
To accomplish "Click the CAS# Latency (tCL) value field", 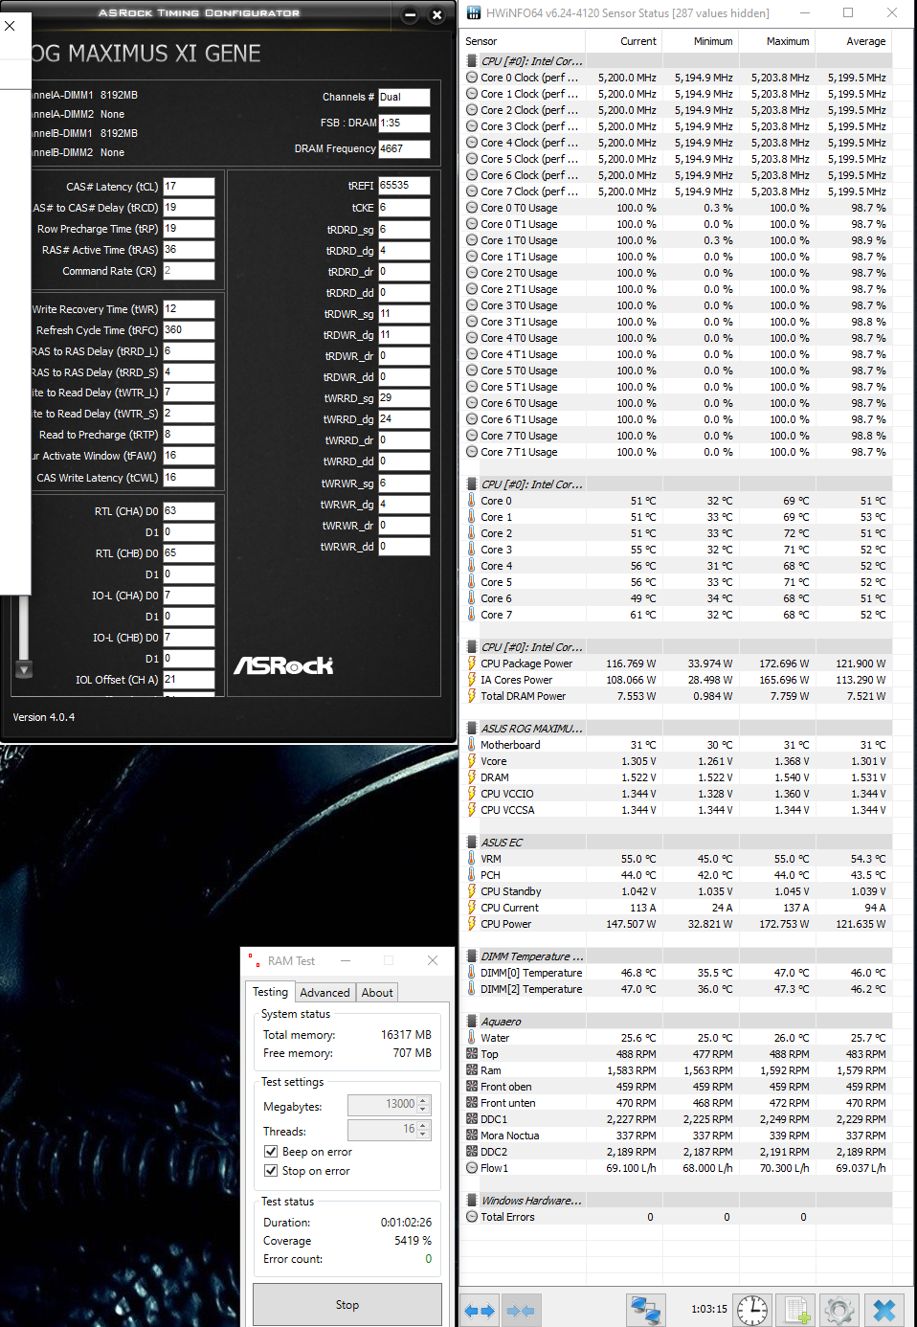I will [x=189, y=187].
